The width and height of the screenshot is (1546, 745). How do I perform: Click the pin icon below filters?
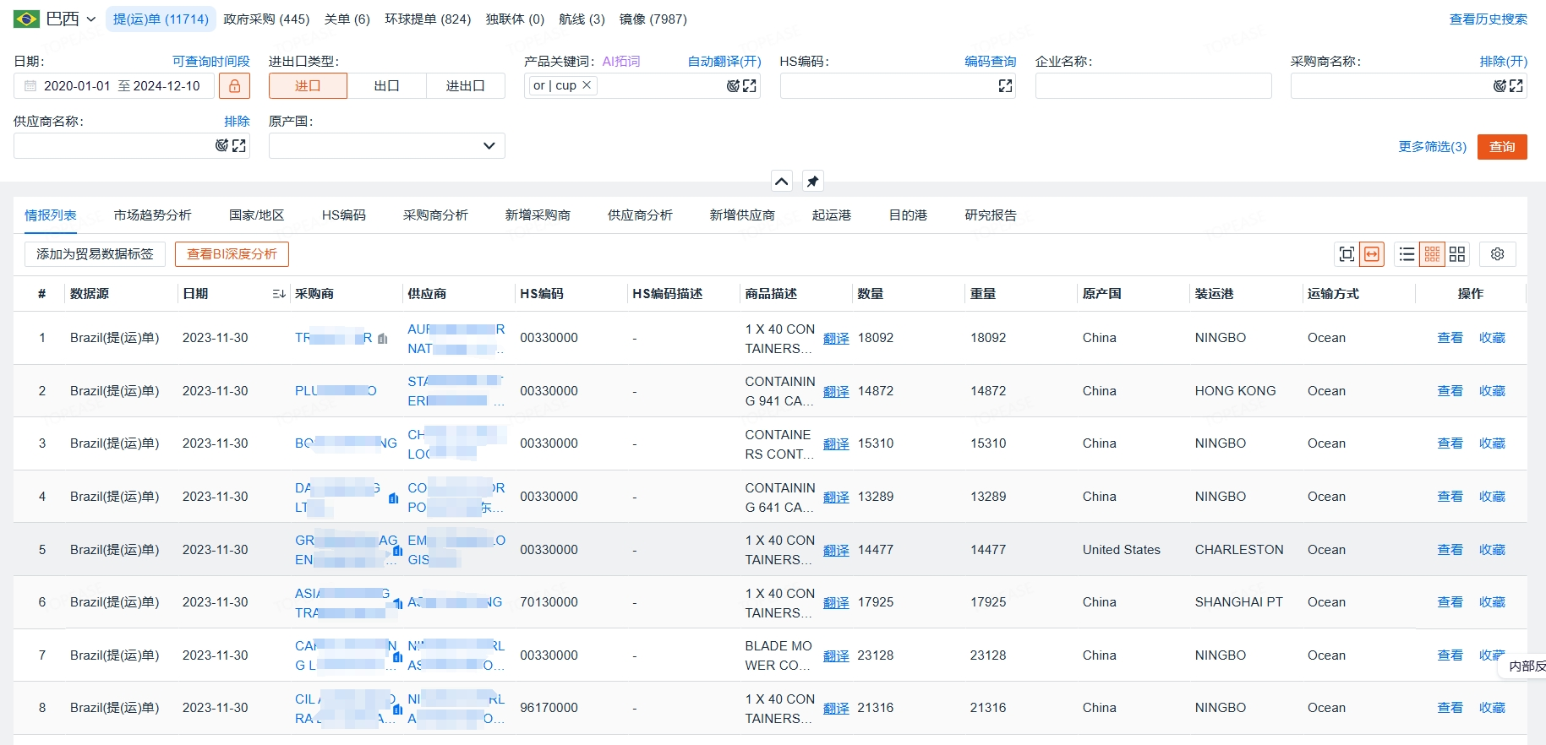[x=812, y=182]
